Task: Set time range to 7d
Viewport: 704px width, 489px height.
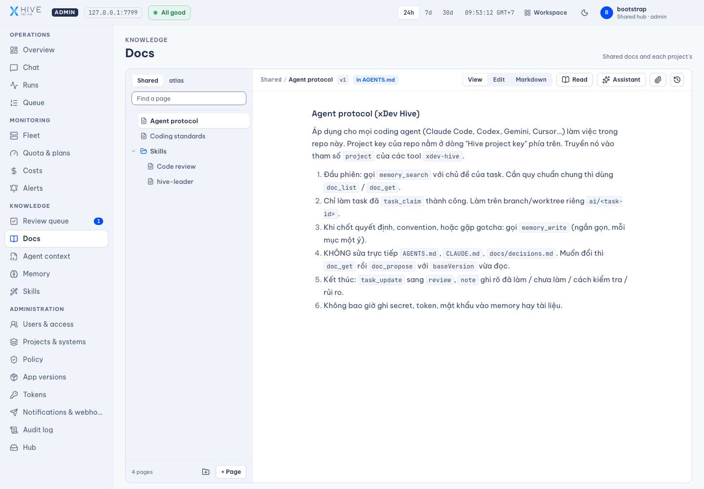Action: pyautogui.click(x=428, y=13)
